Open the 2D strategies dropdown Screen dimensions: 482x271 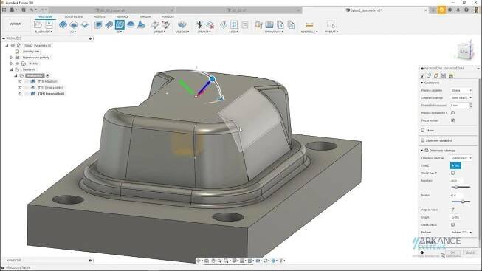click(x=73, y=32)
